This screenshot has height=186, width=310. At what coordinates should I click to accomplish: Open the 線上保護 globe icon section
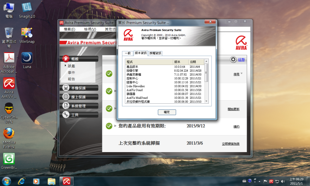66,97
